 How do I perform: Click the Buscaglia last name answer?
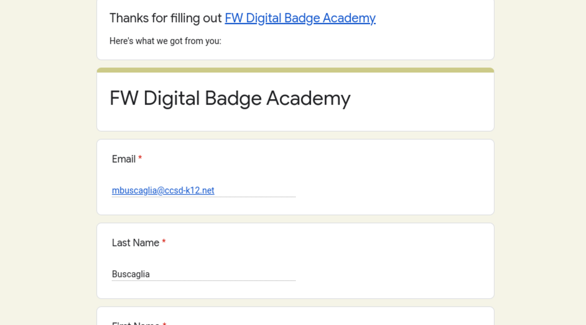point(131,274)
